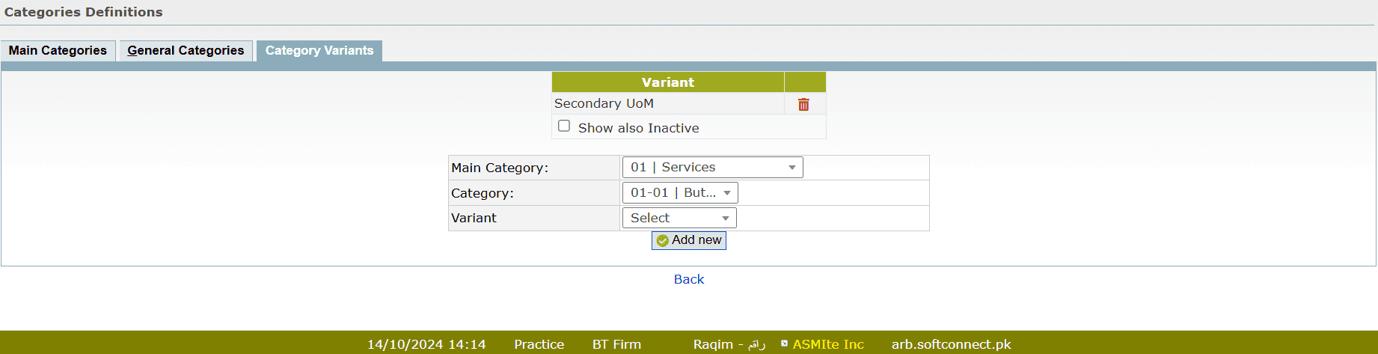
Task: Open the ASMIte Inc footer link
Action: tap(828, 344)
